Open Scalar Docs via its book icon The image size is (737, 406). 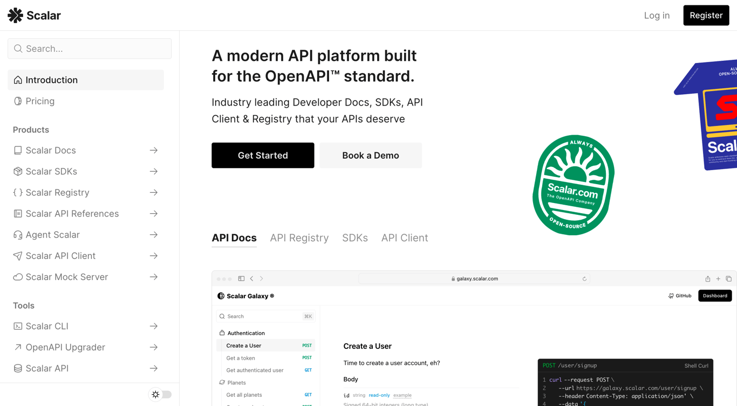[18, 150]
